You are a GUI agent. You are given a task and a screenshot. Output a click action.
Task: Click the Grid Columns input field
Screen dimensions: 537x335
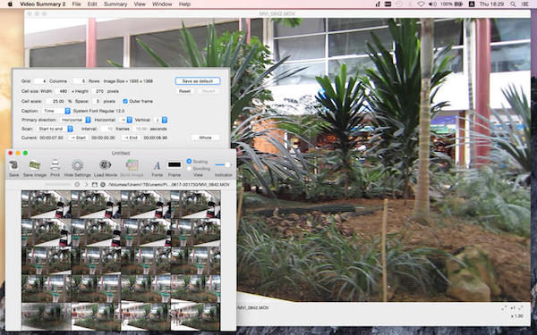pyautogui.click(x=40, y=81)
